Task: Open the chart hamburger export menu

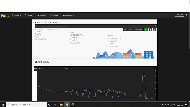Action: click(x=155, y=68)
